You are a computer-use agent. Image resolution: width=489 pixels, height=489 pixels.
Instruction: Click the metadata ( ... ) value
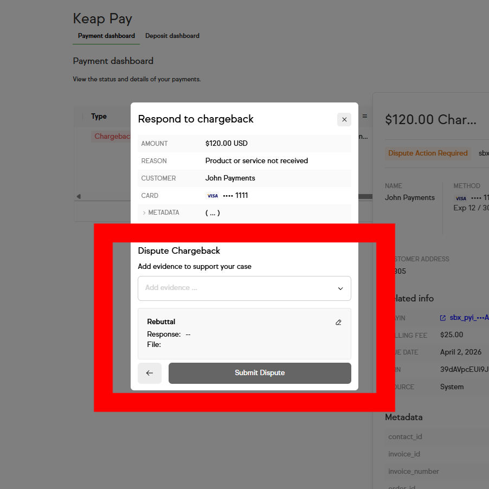tap(213, 213)
